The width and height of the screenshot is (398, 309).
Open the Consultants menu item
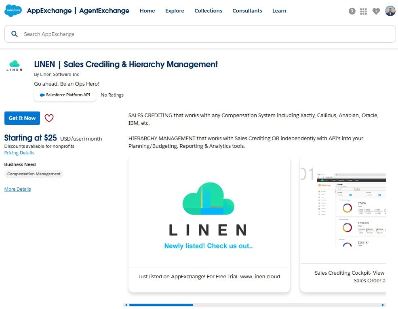tap(247, 11)
